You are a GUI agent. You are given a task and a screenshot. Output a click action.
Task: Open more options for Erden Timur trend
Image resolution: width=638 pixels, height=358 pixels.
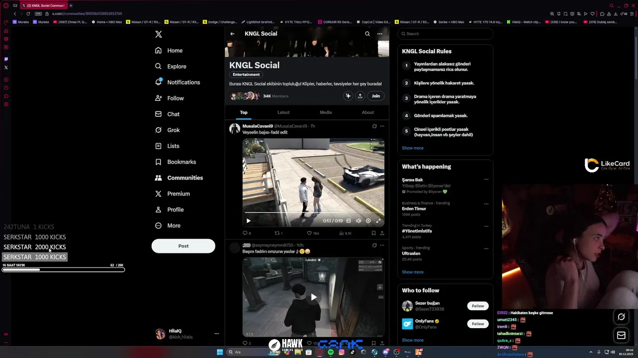tap(486, 204)
